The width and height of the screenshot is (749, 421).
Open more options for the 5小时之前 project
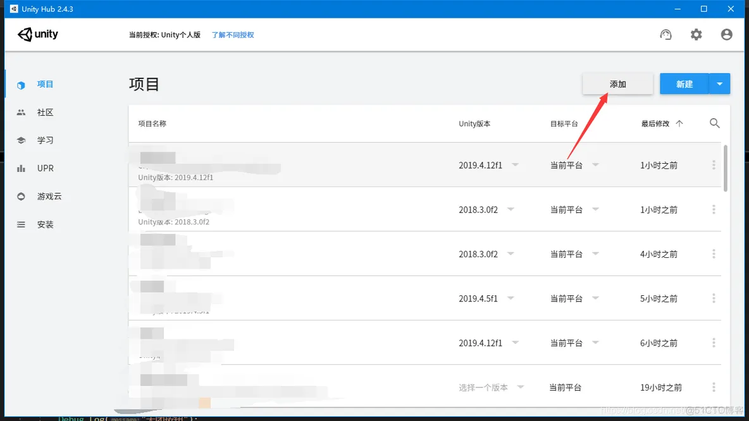[714, 298]
